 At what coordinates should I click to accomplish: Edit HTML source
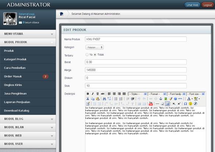tap(180, 99)
